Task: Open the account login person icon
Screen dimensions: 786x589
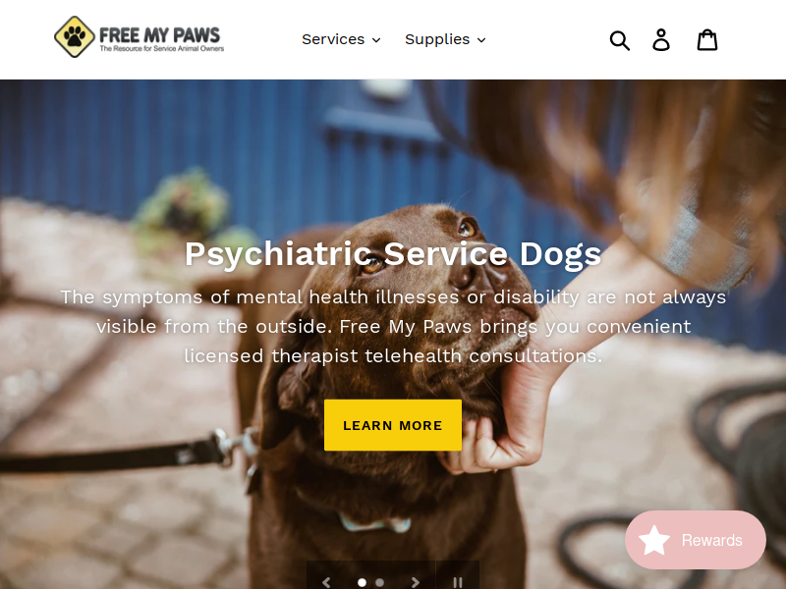Action: (661, 39)
